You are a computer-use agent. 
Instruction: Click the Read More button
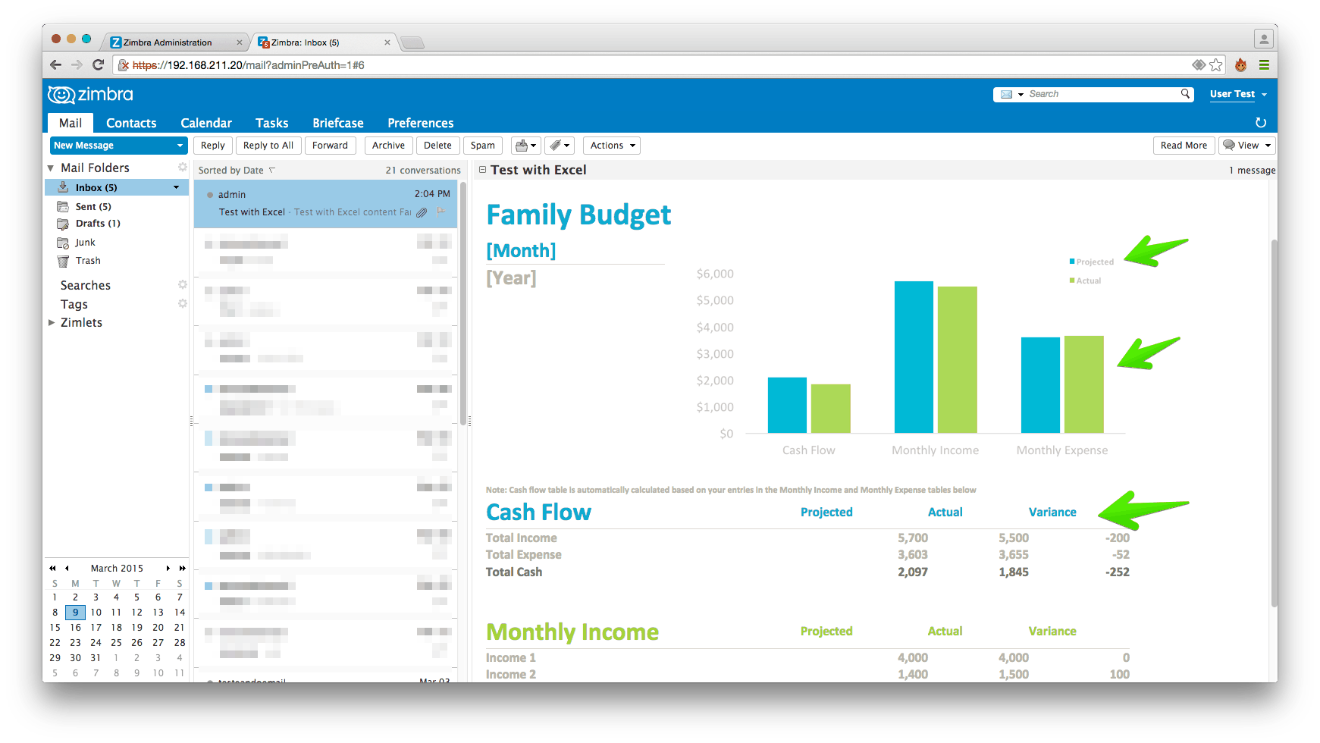pos(1184,146)
